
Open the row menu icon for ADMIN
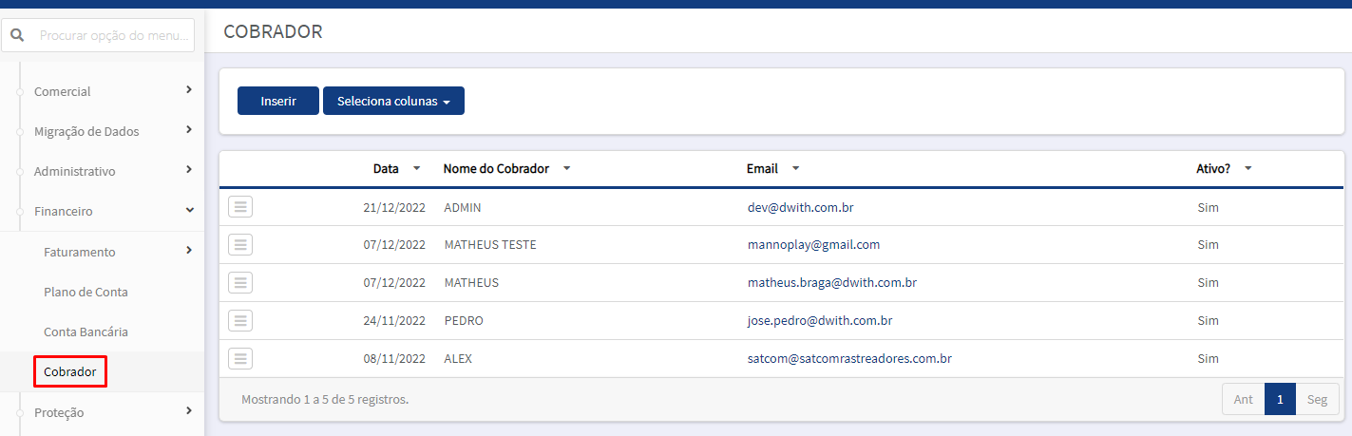click(x=240, y=206)
